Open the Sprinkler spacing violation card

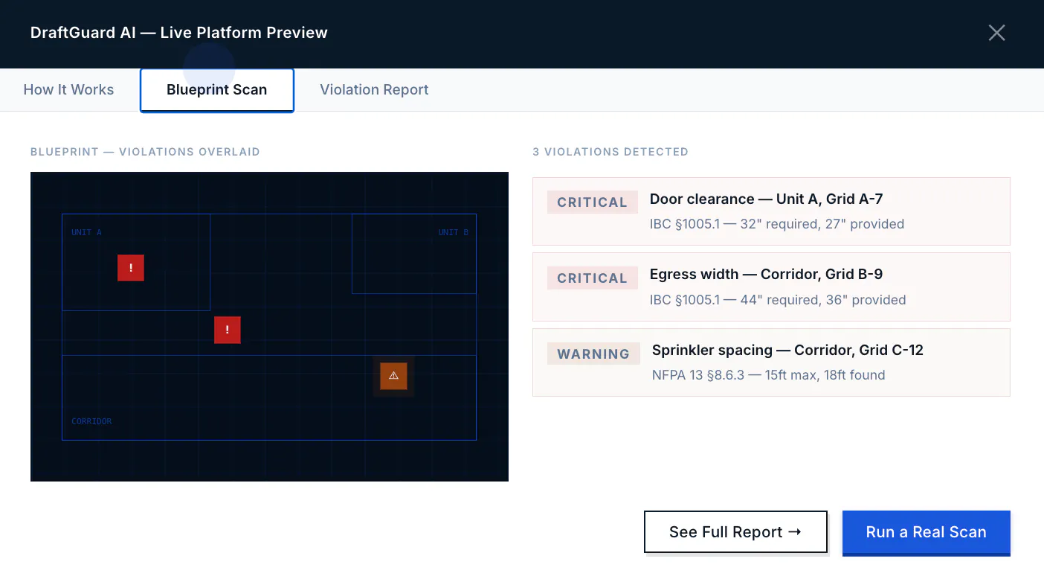click(x=771, y=362)
